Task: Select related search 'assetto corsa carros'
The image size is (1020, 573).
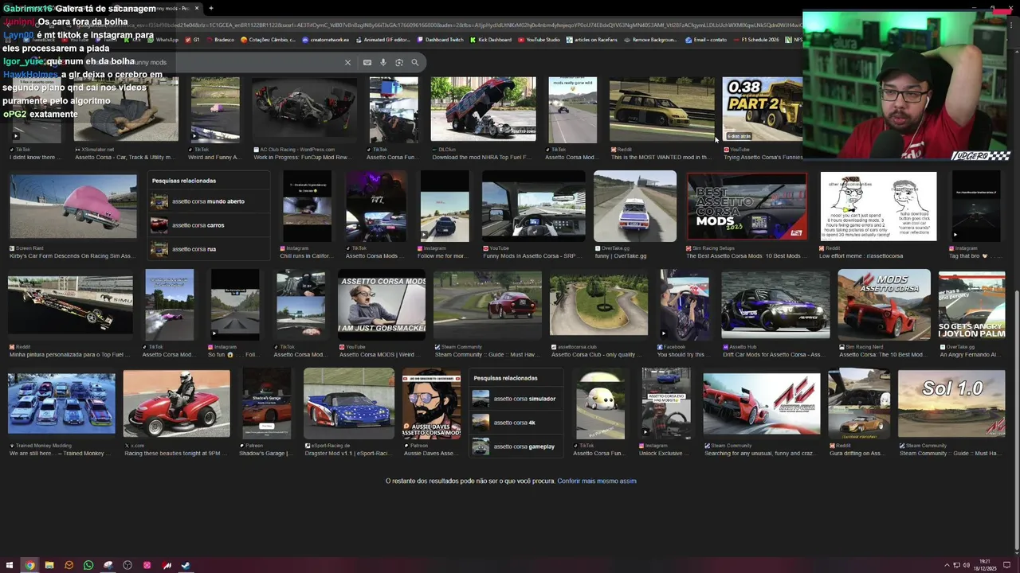Action: 209,225
